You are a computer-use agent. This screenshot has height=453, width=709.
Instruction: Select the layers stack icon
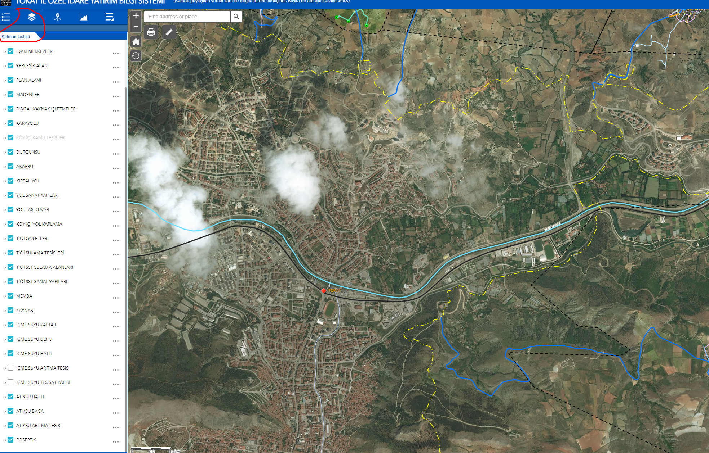pos(32,17)
